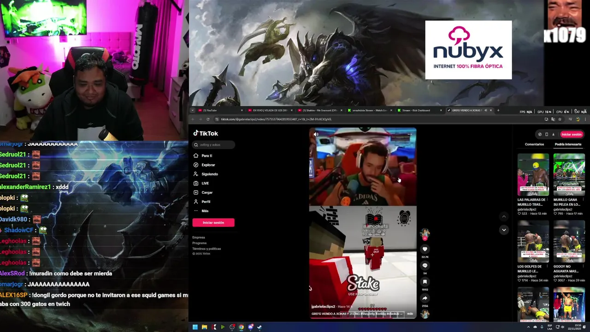Switch to the 'Podría interesarte' tab
Image resolution: width=590 pixels, height=332 pixels.
(x=568, y=144)
